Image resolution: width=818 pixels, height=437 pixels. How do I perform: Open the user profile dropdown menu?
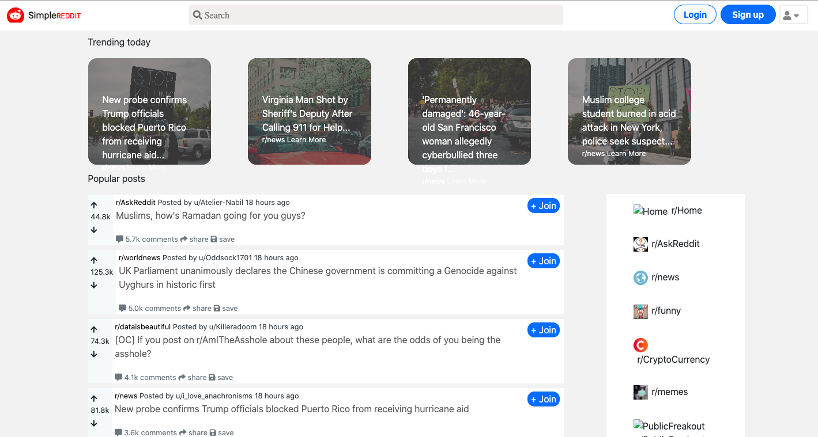point(793,15)
